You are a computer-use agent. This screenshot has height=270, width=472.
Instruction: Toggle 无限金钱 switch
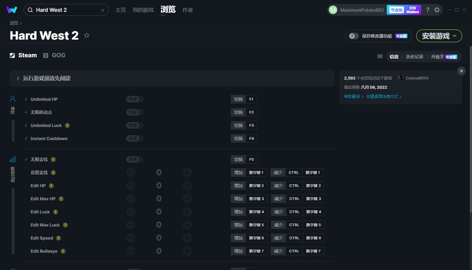pyautogui.click(x=135, y=159)
